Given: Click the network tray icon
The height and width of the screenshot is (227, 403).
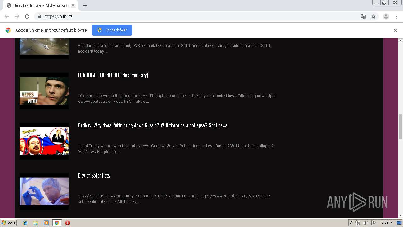Looking at the screenshot, I should click(x=358, y=223).
